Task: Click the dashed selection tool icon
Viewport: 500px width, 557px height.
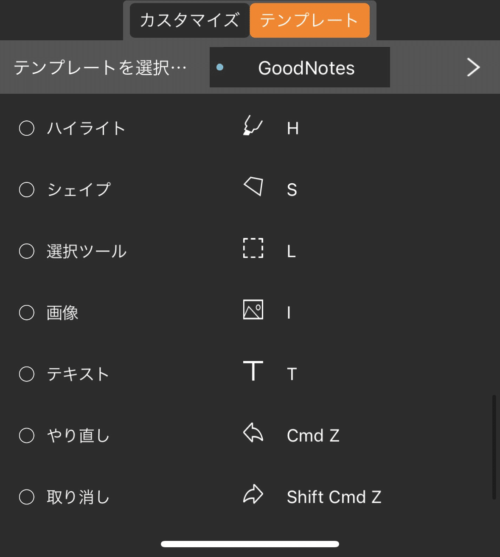Action: tap(253, 248)
